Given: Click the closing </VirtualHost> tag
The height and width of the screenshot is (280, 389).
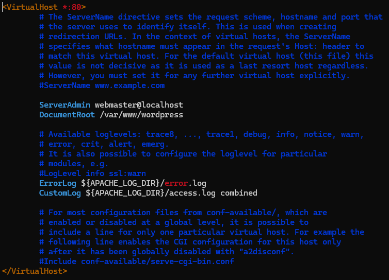Looking at the screenshot, I should pyautogui.click(x=35, y=271).
